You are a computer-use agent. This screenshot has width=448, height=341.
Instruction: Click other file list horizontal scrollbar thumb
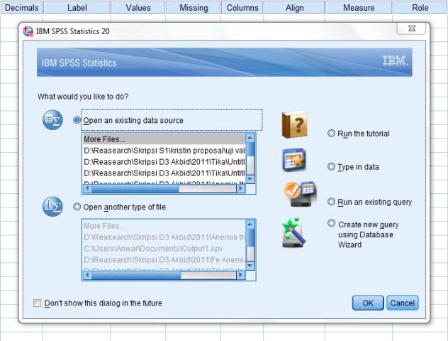(136, 275)
